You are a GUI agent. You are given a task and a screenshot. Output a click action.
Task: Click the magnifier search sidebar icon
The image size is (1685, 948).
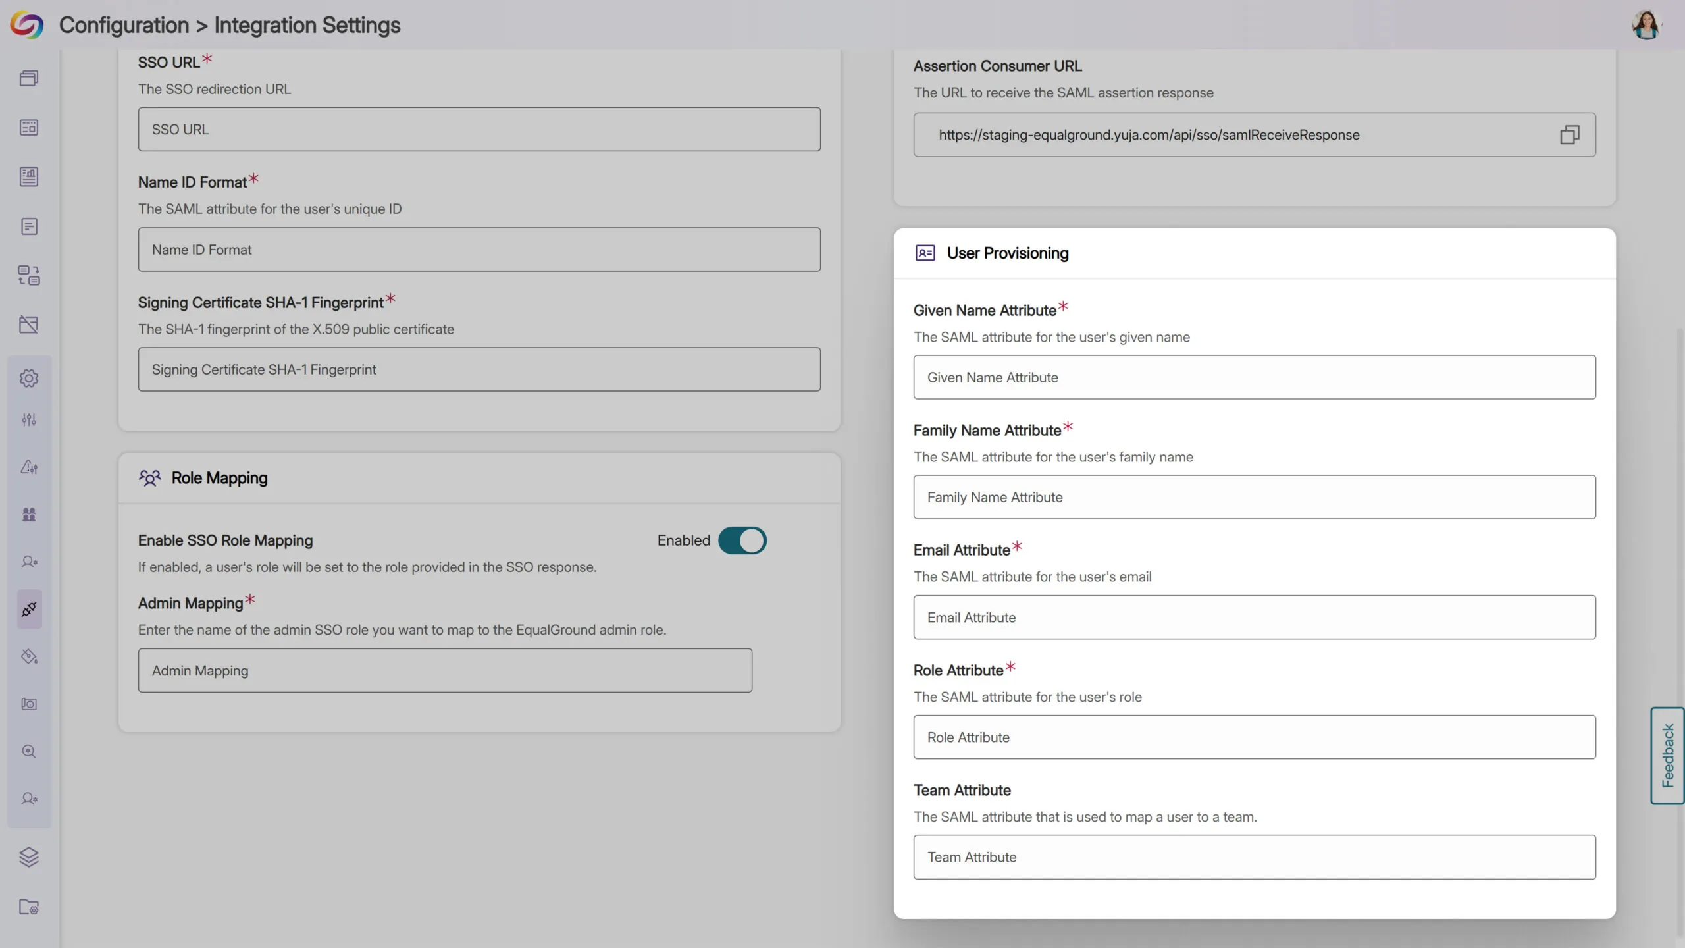click(x=29, y=751)
